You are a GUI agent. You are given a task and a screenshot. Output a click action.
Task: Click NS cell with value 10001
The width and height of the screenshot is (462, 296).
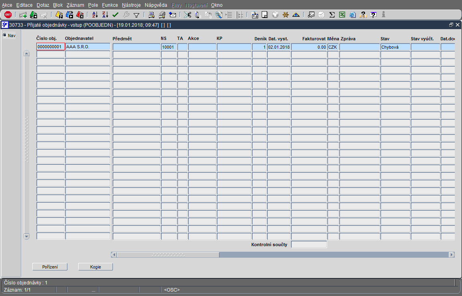pyautogui.click(x=169, y=47)
